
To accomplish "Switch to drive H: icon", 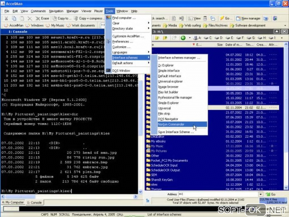I will pyautogui.click(x=262, y=38).
